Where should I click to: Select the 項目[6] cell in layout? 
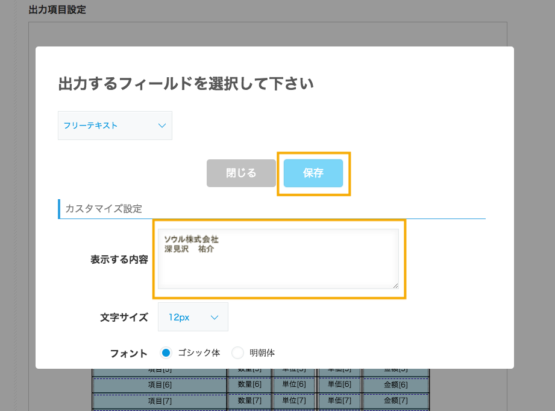160,384
